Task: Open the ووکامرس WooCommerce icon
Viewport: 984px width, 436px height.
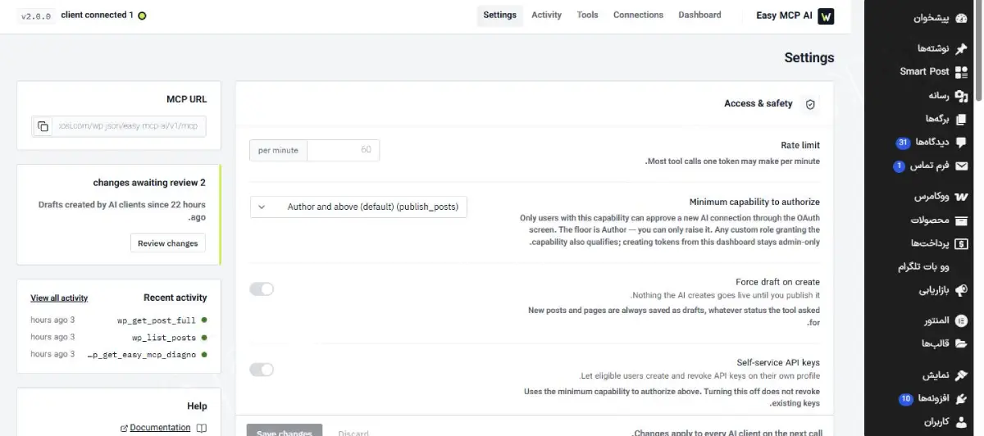Action: [x=961, y=197]
